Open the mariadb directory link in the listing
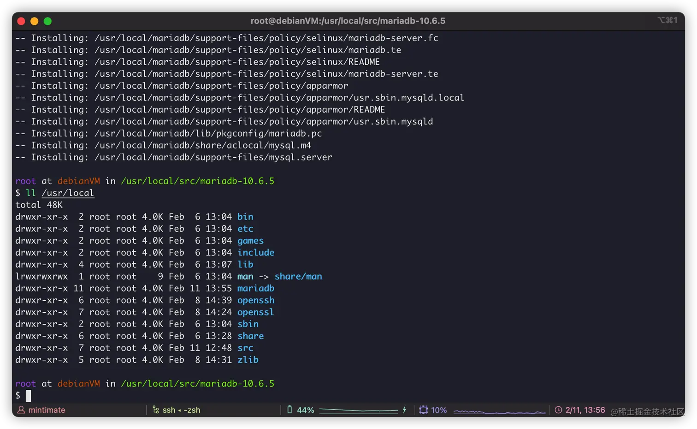 [x=255, y=288]
